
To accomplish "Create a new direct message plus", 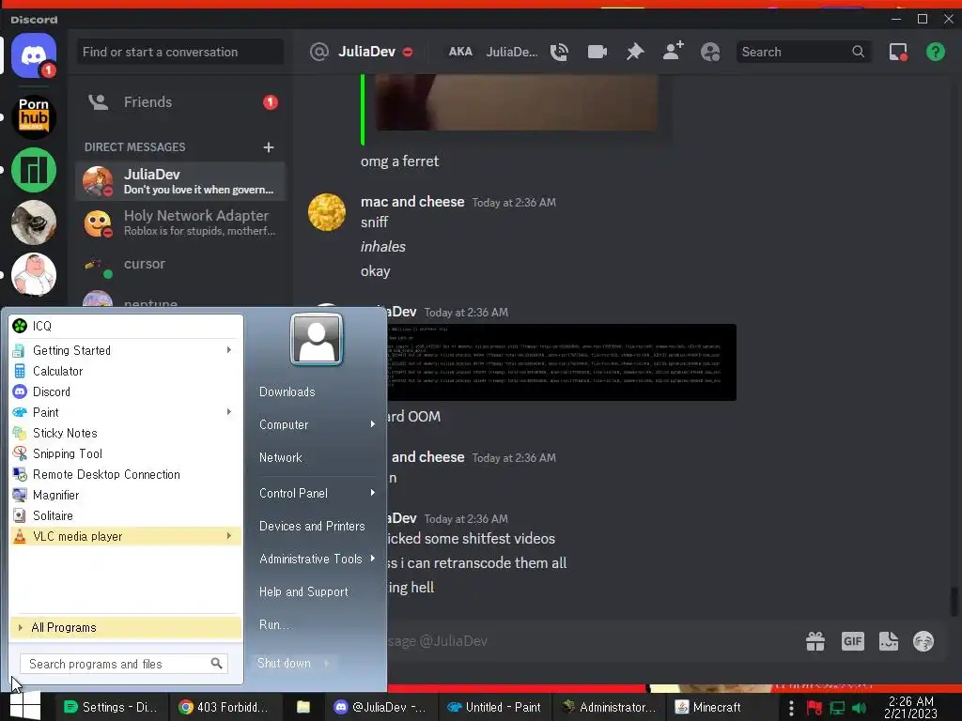I will [268, 147].
